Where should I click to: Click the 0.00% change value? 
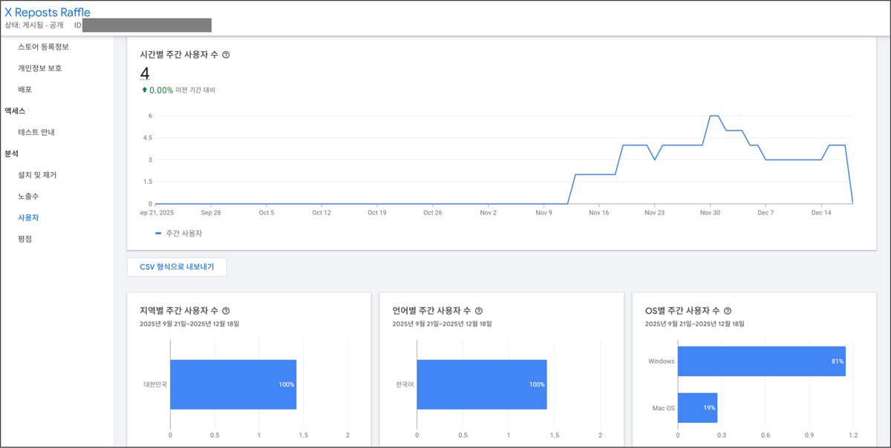click(x=161, y=90)
